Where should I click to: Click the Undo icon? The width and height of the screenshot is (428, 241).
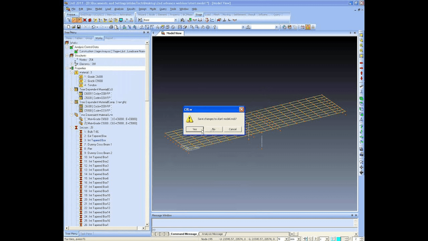point(93,27)
